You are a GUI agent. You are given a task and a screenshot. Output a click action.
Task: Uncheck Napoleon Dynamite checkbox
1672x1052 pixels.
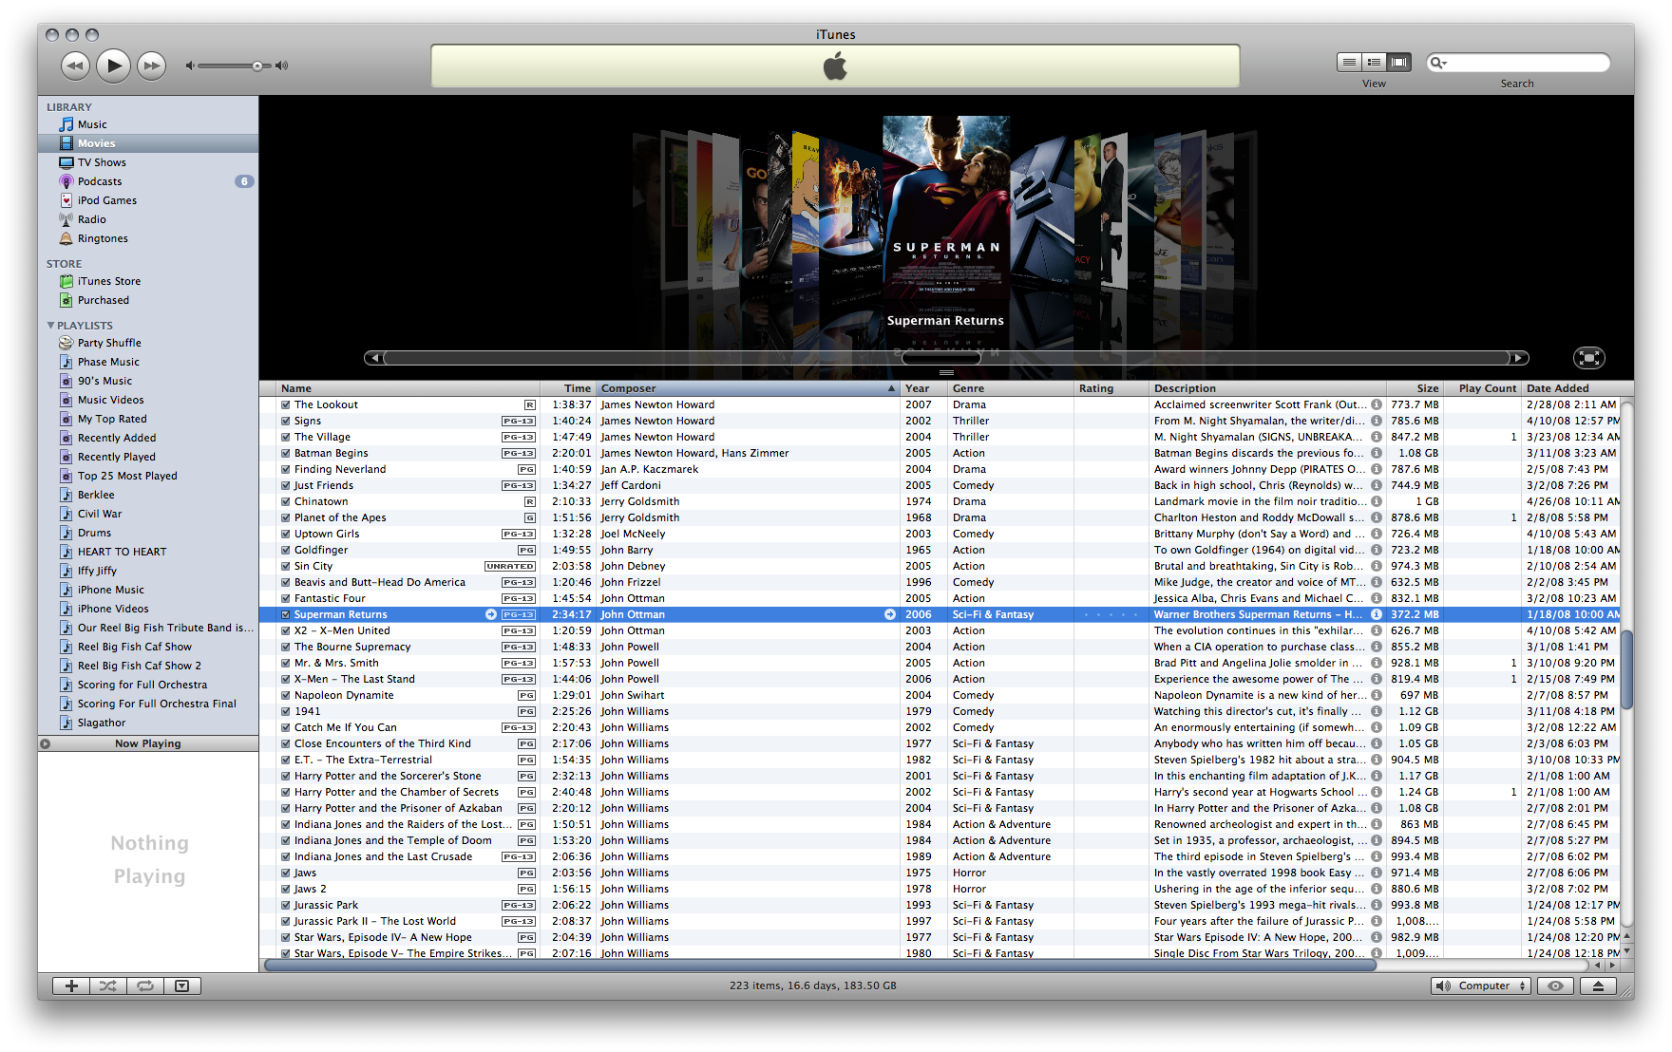[285, 695]
